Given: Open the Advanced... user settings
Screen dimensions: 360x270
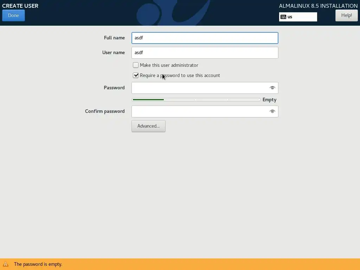Looking at the screenshot, I should click(148, 126).
